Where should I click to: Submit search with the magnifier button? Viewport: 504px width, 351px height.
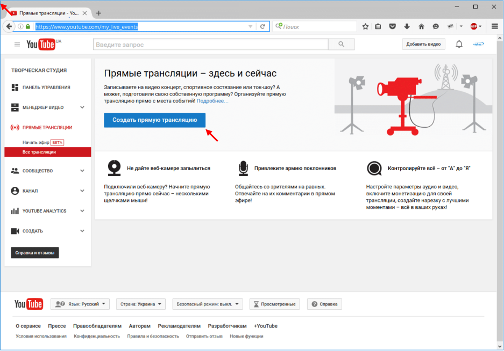coord(342,44)
